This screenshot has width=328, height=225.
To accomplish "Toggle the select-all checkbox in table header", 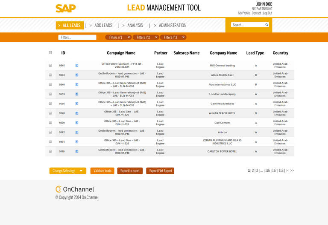I will (x=50, y=52).
